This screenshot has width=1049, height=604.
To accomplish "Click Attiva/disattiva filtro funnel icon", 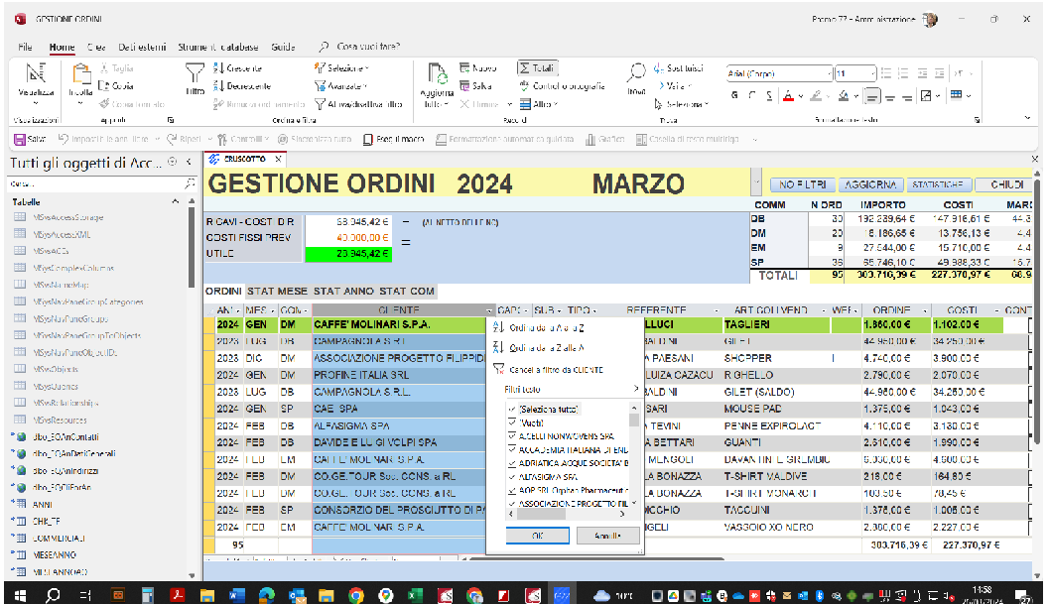I will click(x=320, y=104).
